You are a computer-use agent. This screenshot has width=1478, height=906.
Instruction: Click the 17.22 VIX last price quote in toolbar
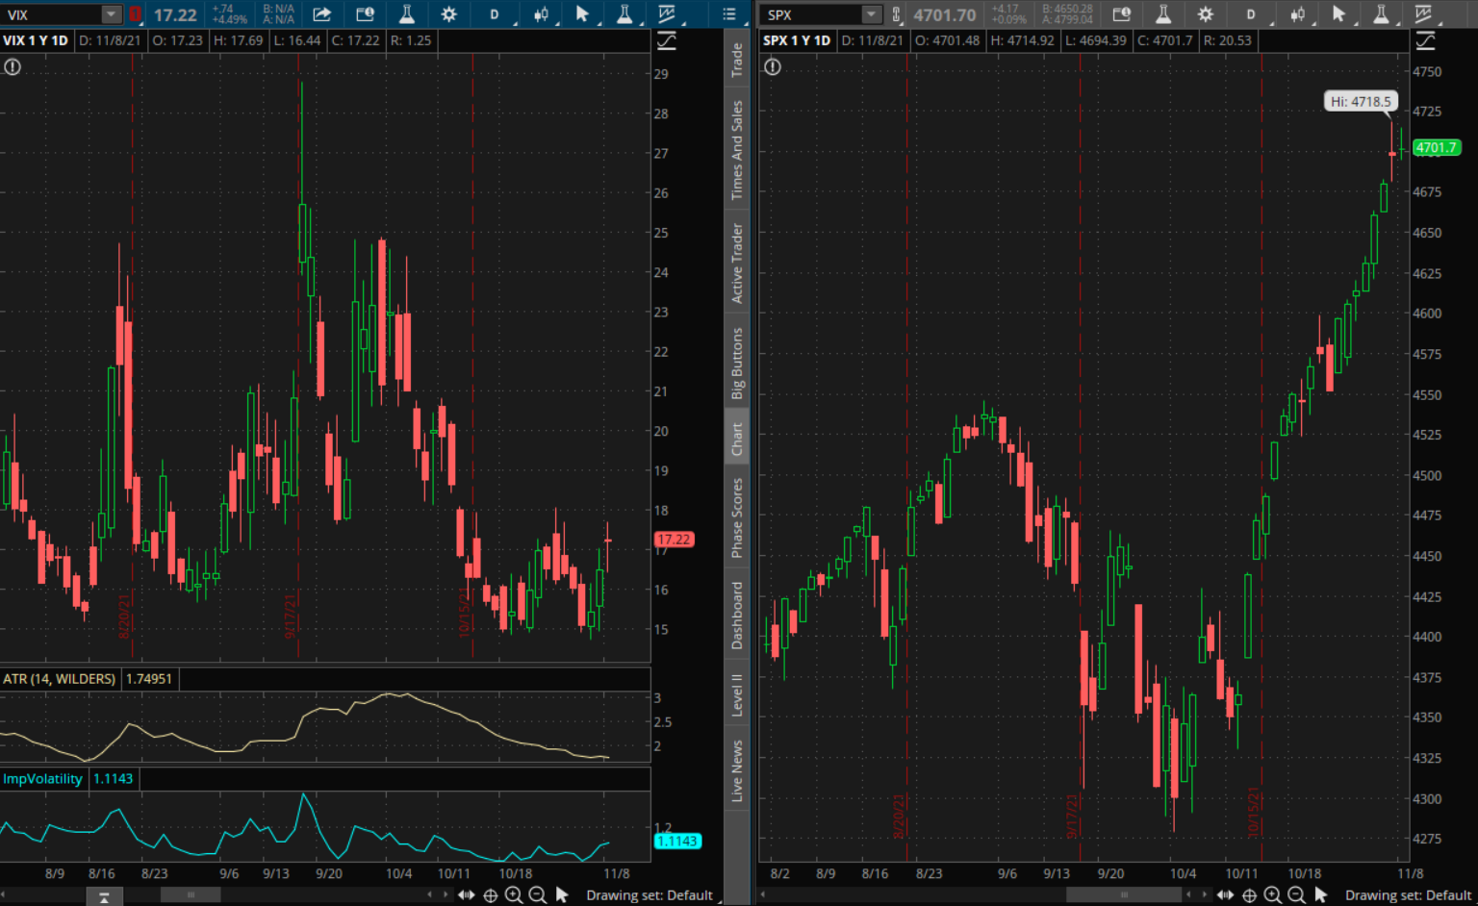[x=175, y=15]
